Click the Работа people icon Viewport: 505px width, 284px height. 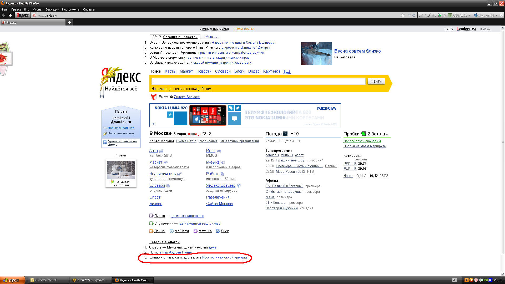click(x=223, y=174)
